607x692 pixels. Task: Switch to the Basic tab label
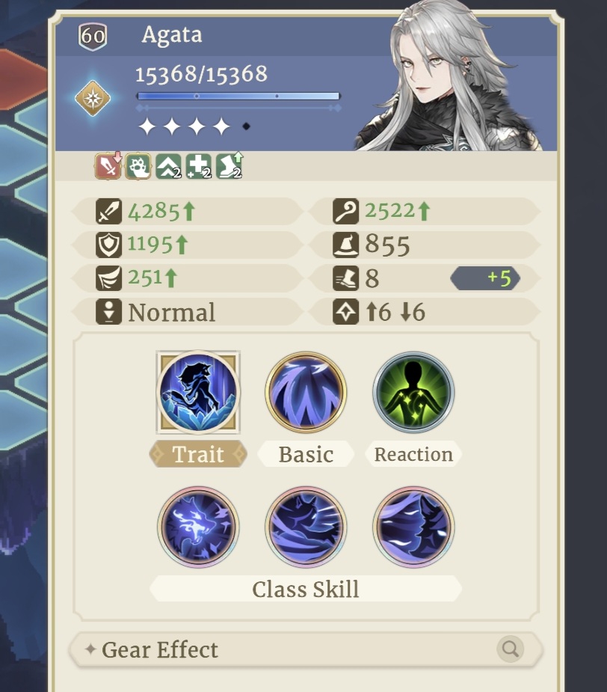(306, 454)
